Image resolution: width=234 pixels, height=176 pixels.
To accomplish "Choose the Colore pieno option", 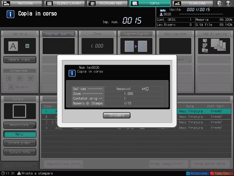I will coord(20,143).
